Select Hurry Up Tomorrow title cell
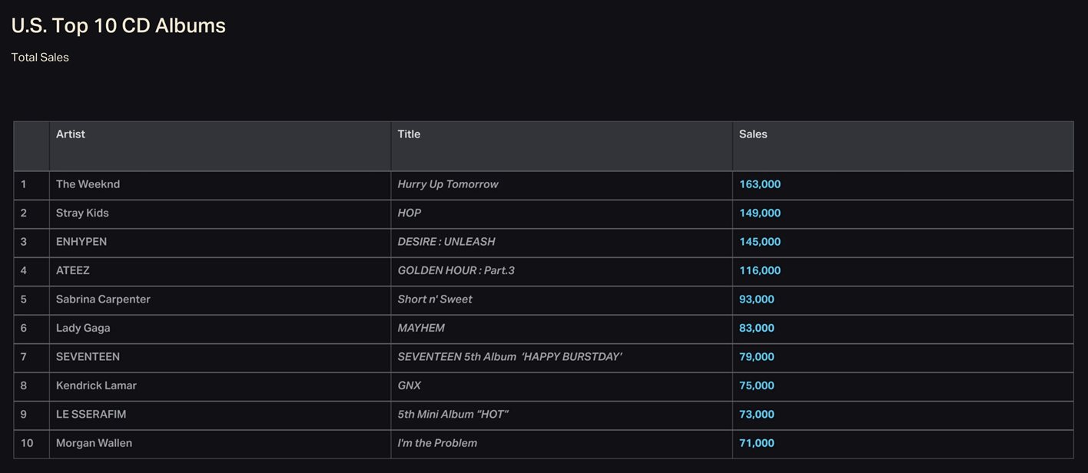This screenshot has height=473, width=1088. [562, 185]
